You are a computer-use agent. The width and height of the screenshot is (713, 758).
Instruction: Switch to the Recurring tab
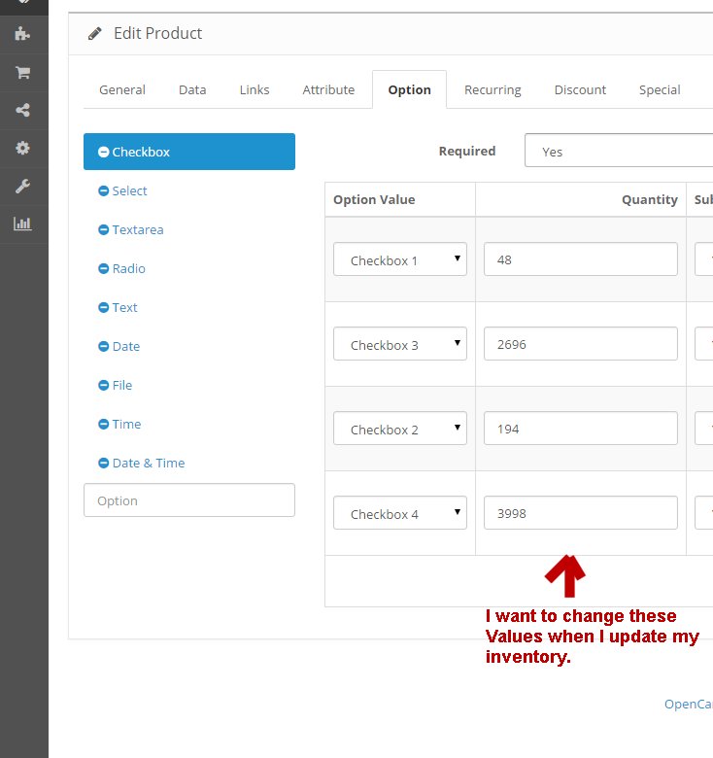tap(492, 90)
